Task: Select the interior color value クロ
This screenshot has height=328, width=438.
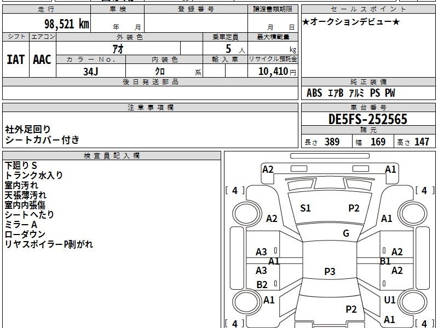Action: pyautogui.click(x=160, y=72)
